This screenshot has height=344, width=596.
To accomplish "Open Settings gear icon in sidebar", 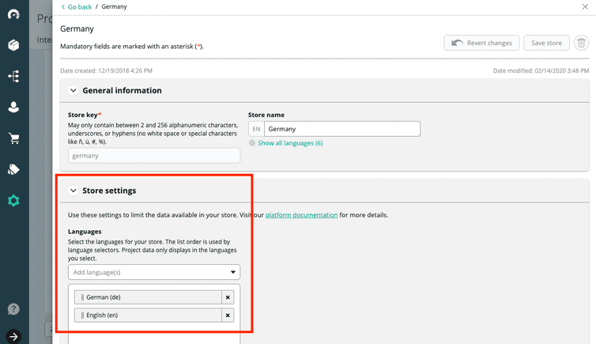I will (13, 201).
